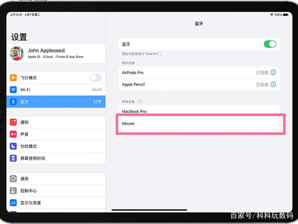Select AirPods Pro device row

[199, 72]
